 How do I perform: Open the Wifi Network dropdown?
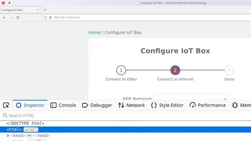tap(191, 97)
